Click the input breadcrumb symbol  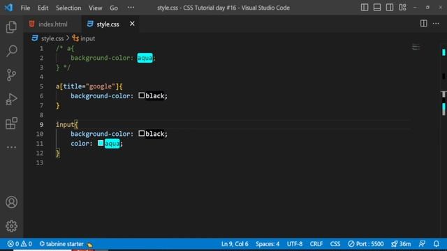87,38
